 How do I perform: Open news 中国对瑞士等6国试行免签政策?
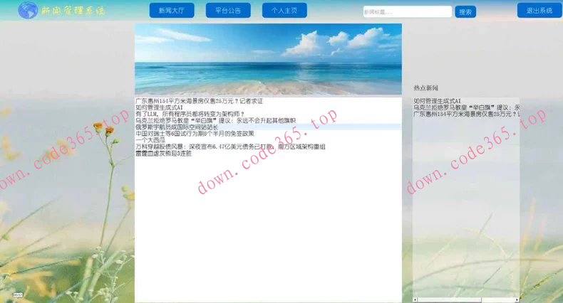[x=195, y=134]
